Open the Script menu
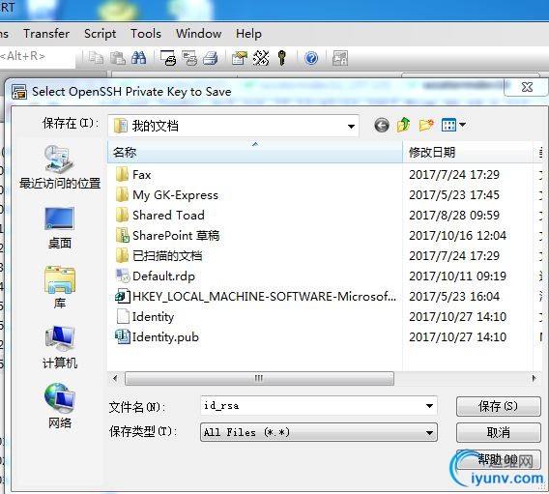 100,34
